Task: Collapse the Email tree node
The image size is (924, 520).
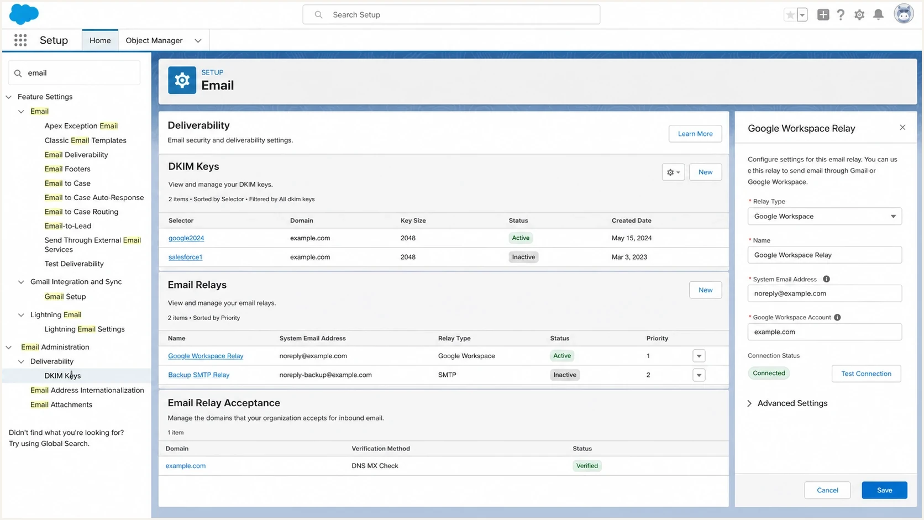Action: point(21,111)
